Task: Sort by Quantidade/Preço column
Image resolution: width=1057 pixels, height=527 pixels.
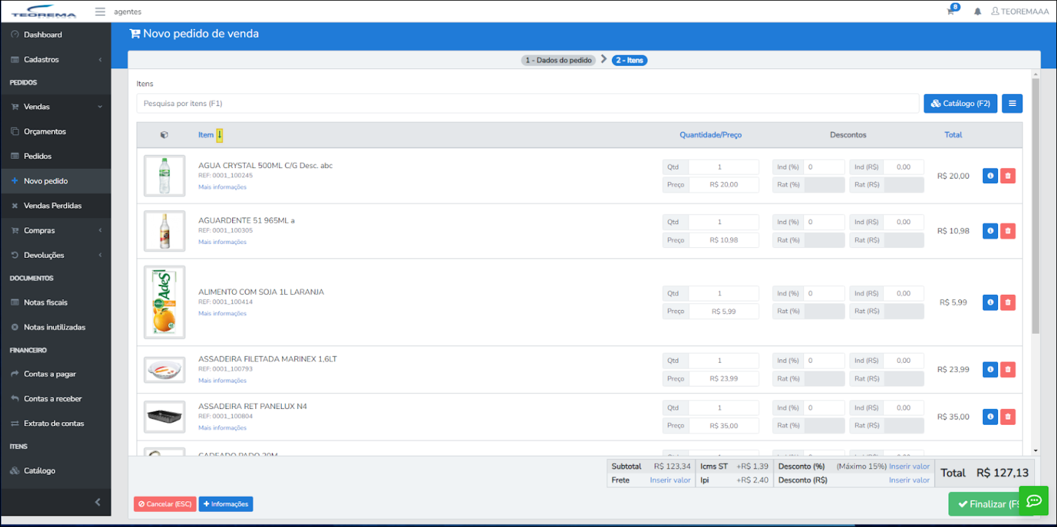Action: (x=711, y=135)
